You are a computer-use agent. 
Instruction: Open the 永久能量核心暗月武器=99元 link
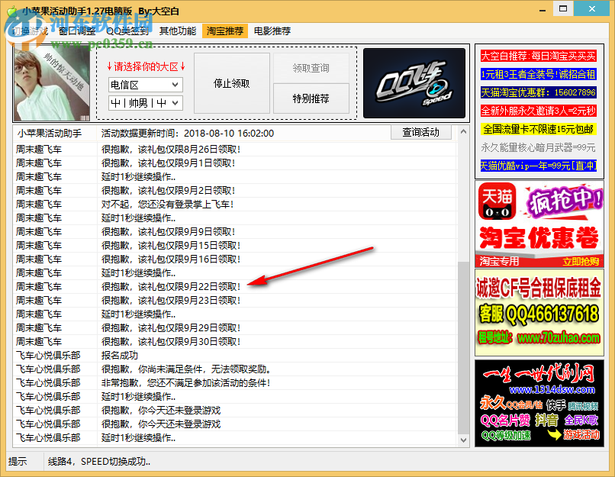pyautogui.click(x=539, y=147)
